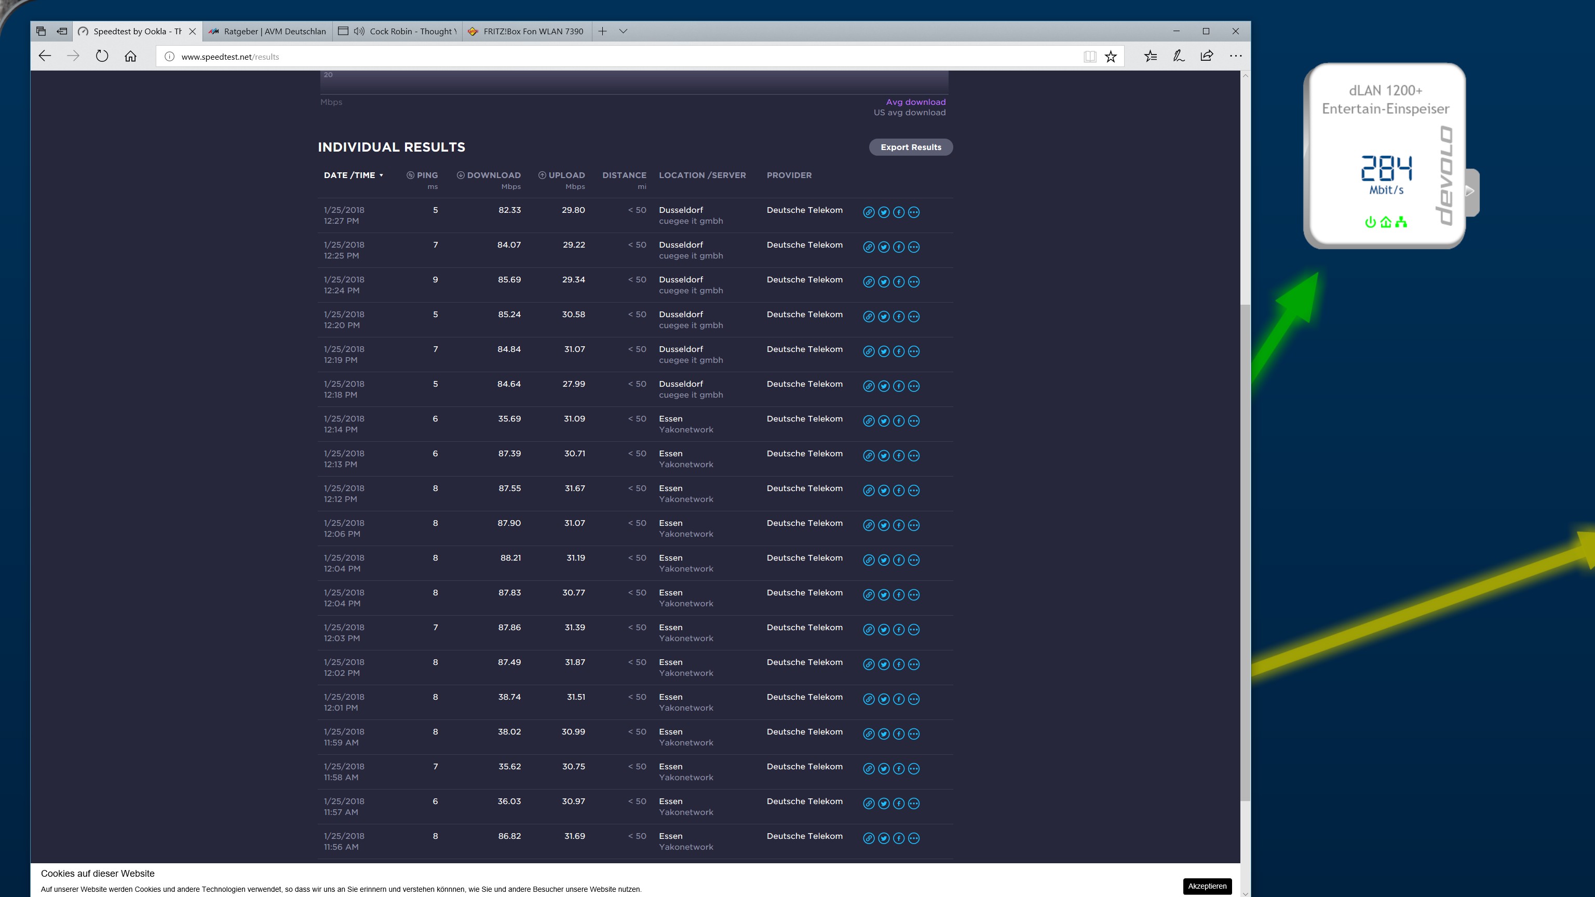This screenshot has height=897, width=1595.
Task: Share 12:24 PM result on Facebook
Action: click(898, 282)
